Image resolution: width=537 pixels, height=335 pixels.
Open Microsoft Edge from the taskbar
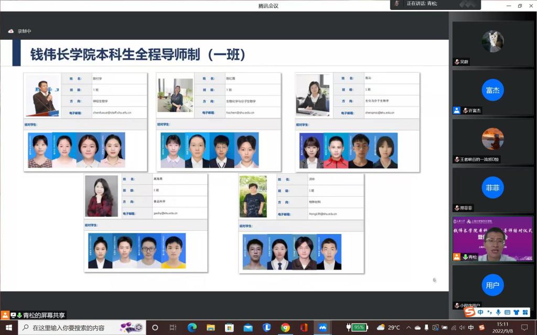click(192, 328)
